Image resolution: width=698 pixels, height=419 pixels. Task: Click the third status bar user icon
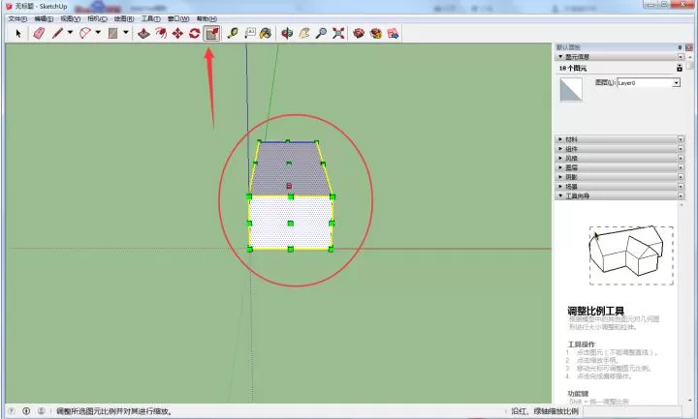point(41,411)
